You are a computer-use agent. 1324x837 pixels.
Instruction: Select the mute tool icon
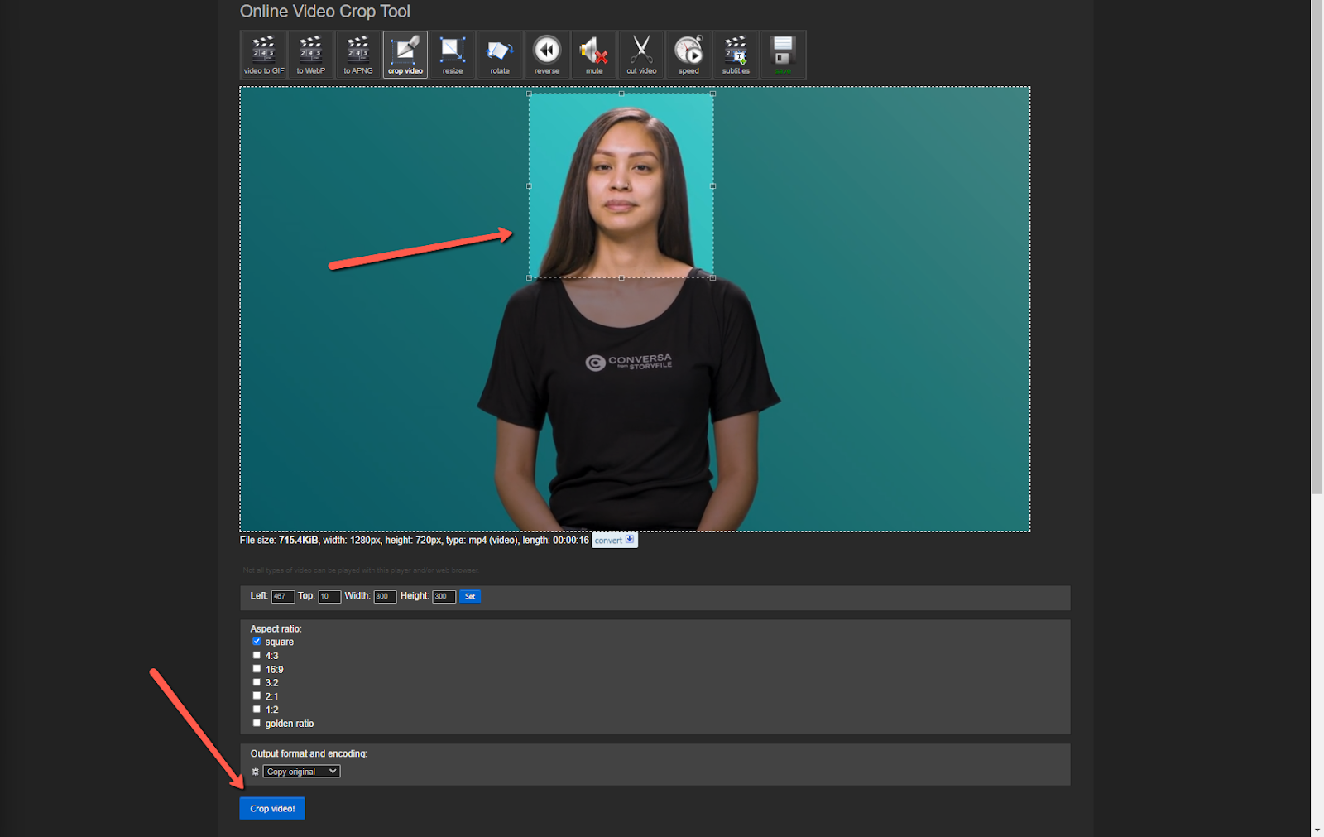(594, 55)
